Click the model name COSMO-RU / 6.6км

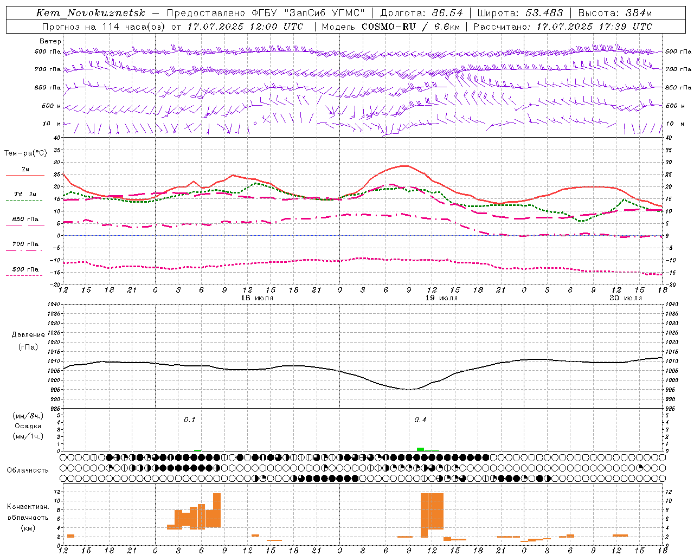tap(411, 27)
